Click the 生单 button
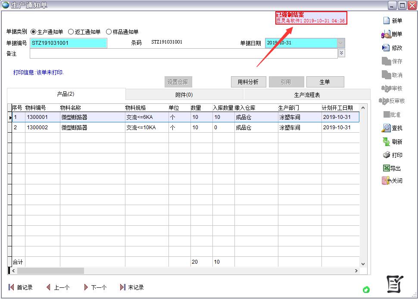The width and height of the screenshot is (418, 299). [324, 82]
